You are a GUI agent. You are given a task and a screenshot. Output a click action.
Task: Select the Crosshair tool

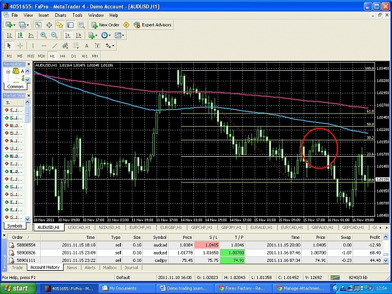click(20, 46)
